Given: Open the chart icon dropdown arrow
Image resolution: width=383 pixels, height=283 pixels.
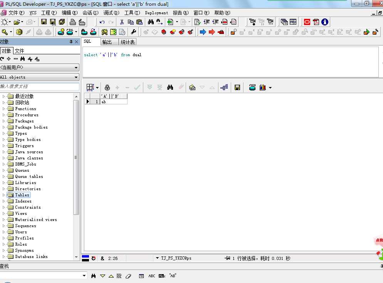Looking at the screenshot, I should [x=270, y=88].
